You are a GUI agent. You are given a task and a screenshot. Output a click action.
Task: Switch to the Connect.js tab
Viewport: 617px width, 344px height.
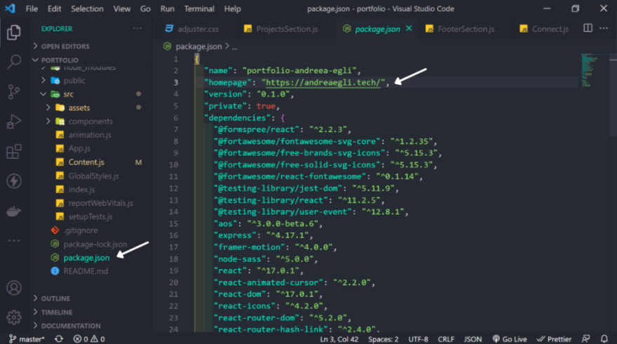pos(545,29)
